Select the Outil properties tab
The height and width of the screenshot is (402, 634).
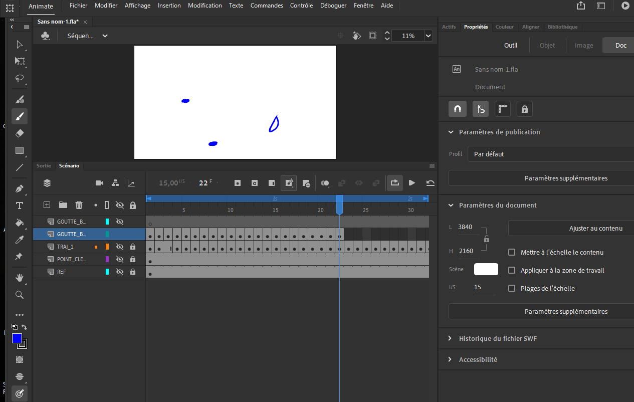click(x=511, y=45)
